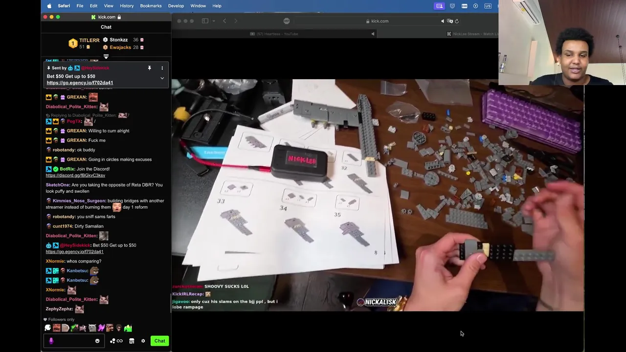Screen dimensions: 626x352
Task: Click the ABP extension icon in Safari
Action: 287,21
